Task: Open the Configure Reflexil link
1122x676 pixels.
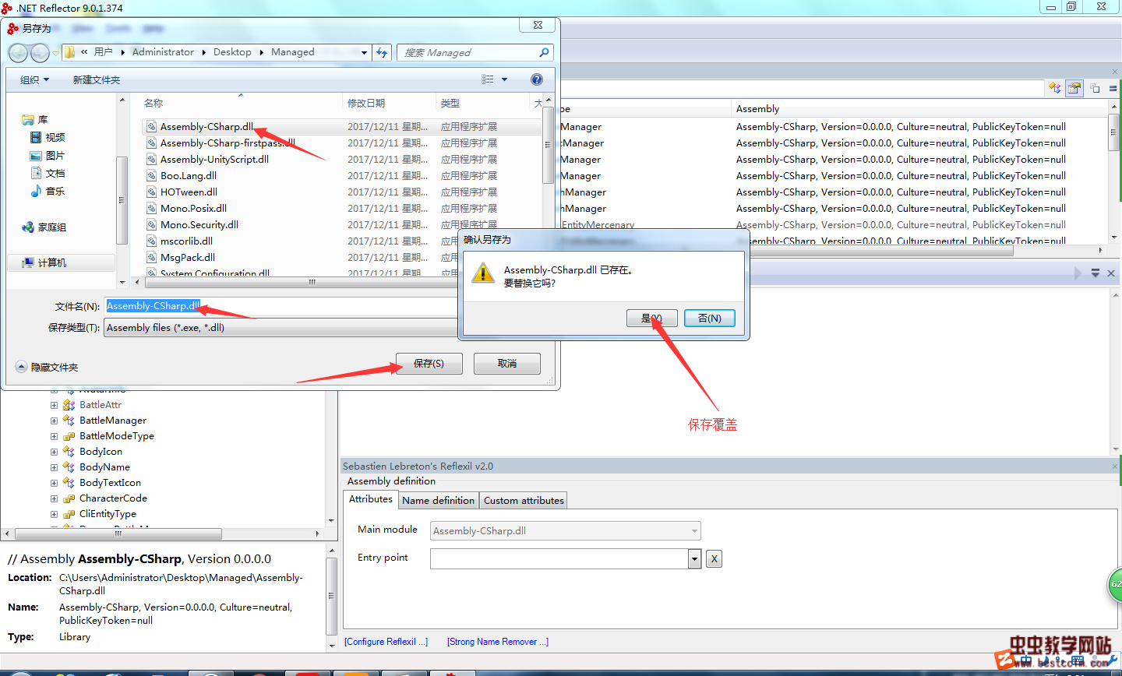Action: point(386,642)
